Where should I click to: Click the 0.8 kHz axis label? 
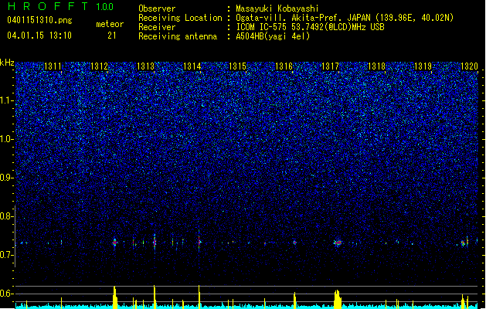(6, 216)
